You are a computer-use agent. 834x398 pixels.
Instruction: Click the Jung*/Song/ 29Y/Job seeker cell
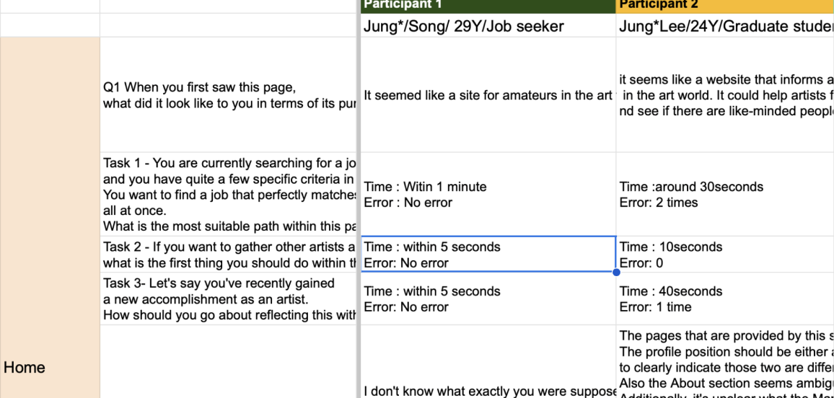[x=487, y=27]
